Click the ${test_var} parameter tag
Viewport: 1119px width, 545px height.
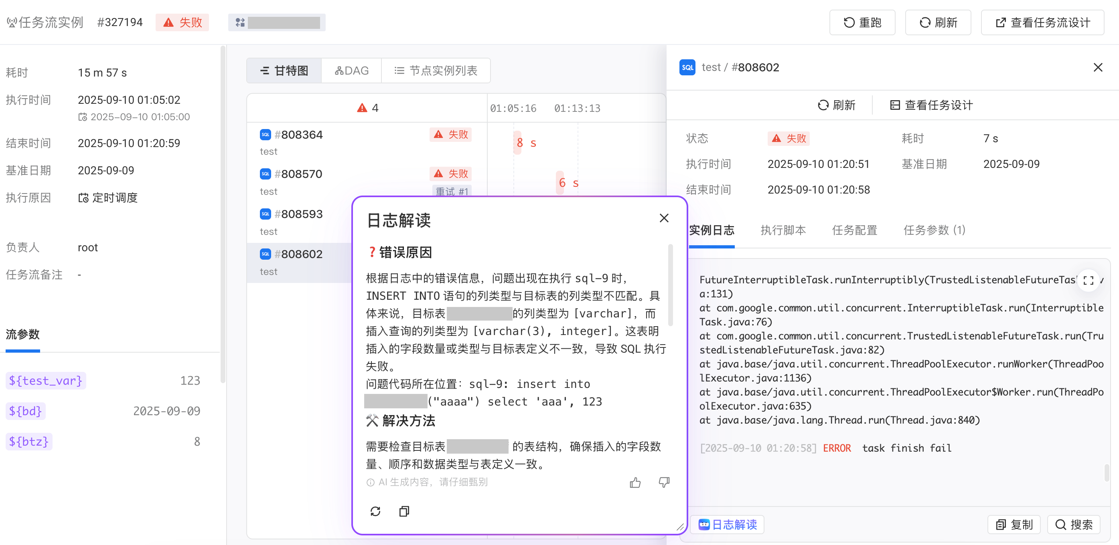click(46, 381)
